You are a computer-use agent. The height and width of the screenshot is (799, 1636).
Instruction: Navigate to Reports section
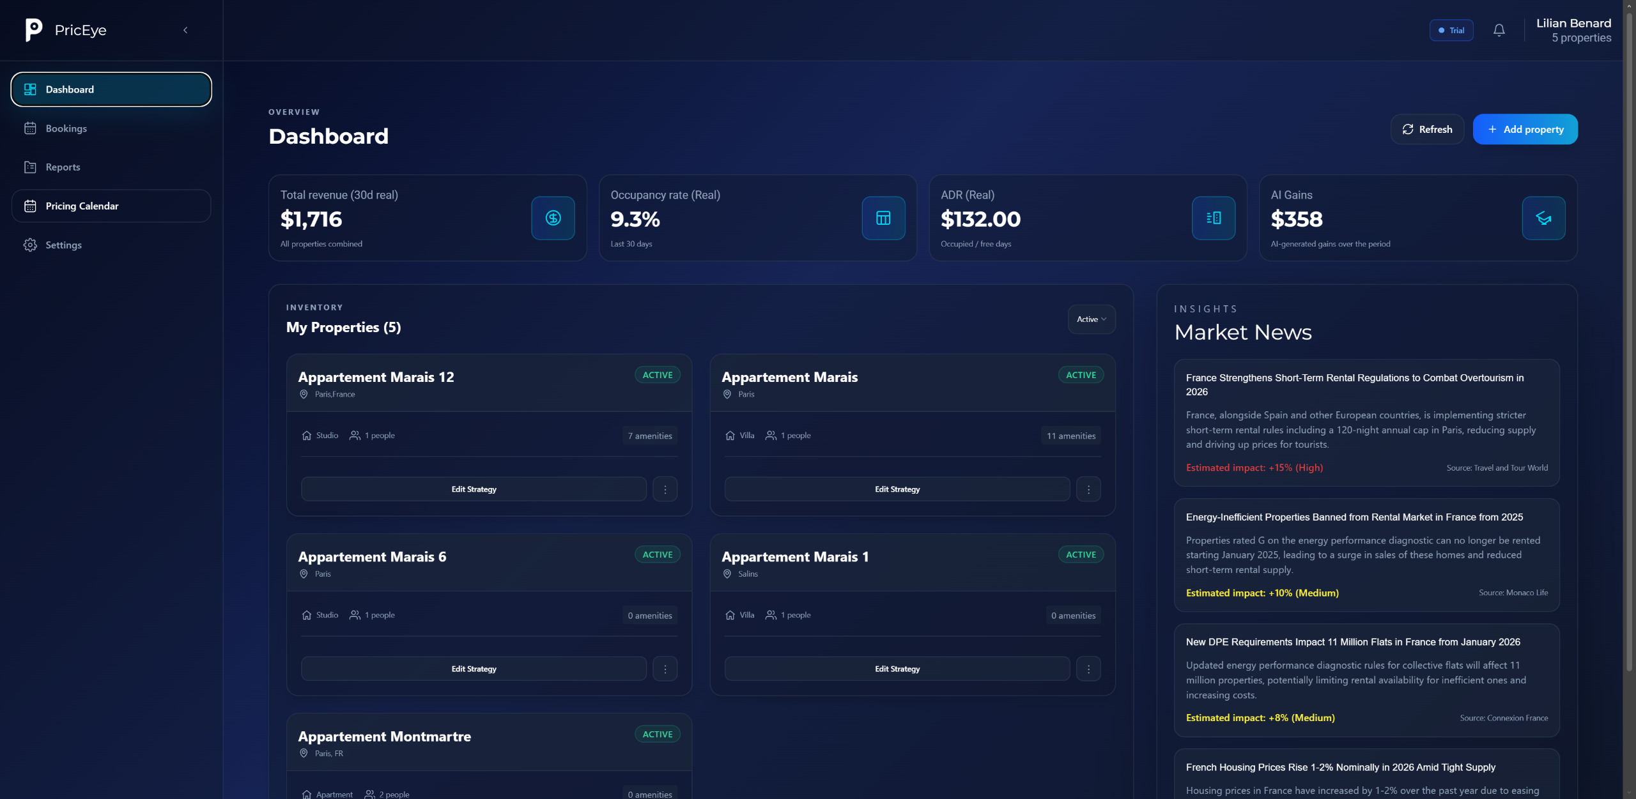pos(63,167)
